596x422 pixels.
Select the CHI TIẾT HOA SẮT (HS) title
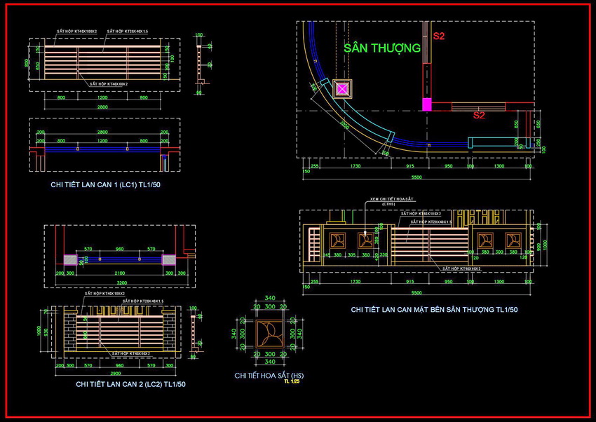(x=269, y=376)
